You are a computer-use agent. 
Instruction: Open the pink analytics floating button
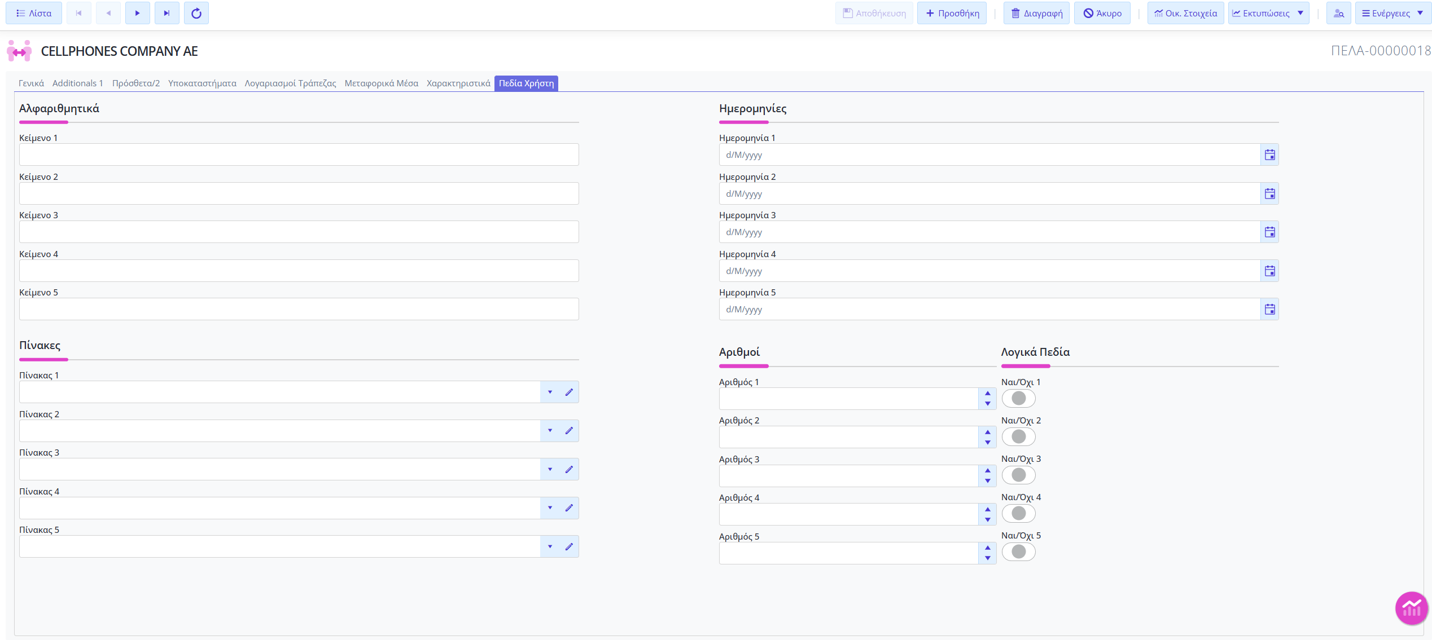coord(1411,608)
